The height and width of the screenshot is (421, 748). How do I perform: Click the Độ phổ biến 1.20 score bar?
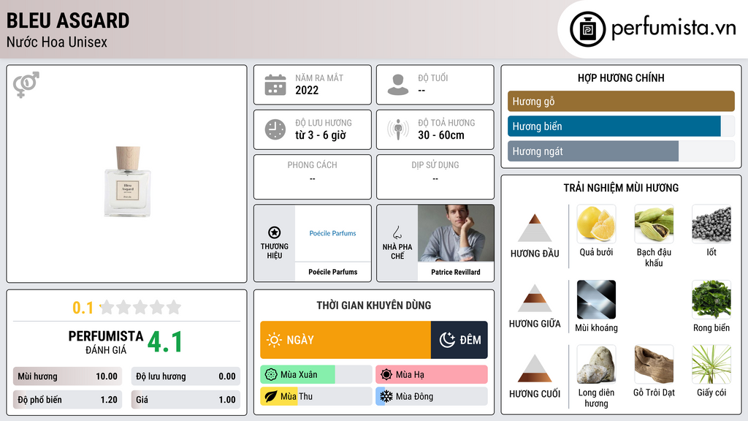[x=67, y=400]
